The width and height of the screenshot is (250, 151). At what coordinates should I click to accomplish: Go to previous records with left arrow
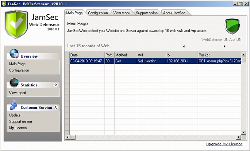pyautogui.click(x=184, y=46)
